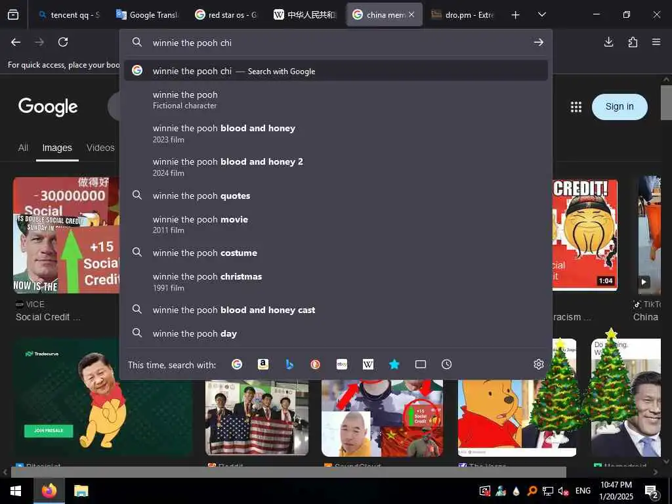This screenshot has width=672, height=504.
Task: Open a new tab with the plus button
Action: pyautogui.click(x=516, y=15)
